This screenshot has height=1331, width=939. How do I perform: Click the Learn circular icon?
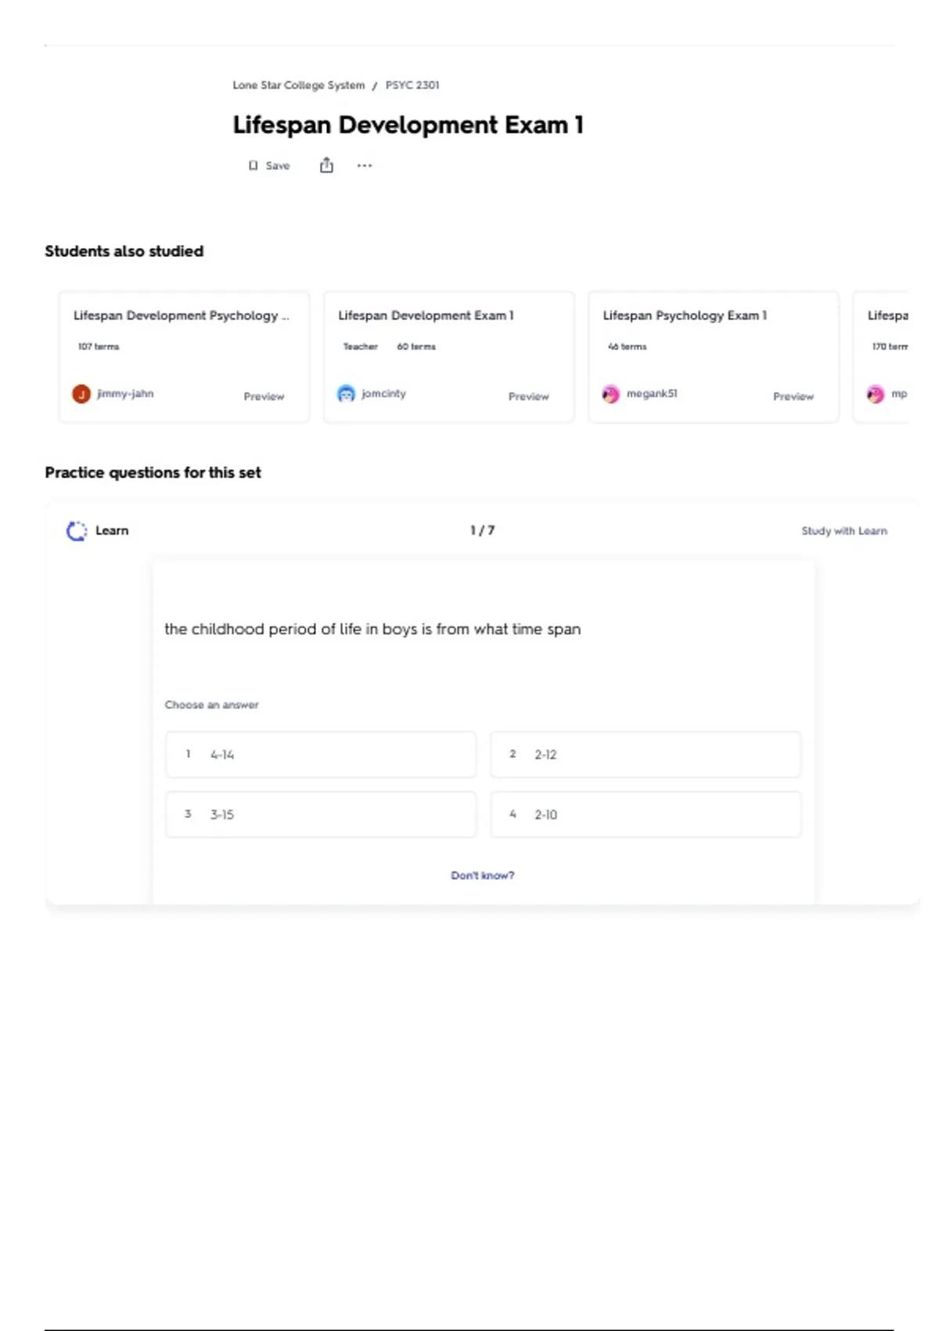(77, 531)
